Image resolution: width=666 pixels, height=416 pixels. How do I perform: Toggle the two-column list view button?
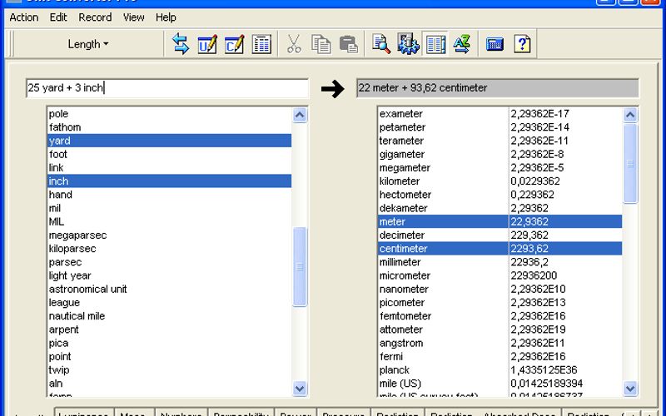point(435,45)
